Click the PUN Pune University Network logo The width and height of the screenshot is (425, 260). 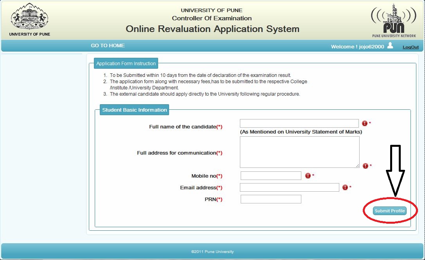tap(393, 19)
